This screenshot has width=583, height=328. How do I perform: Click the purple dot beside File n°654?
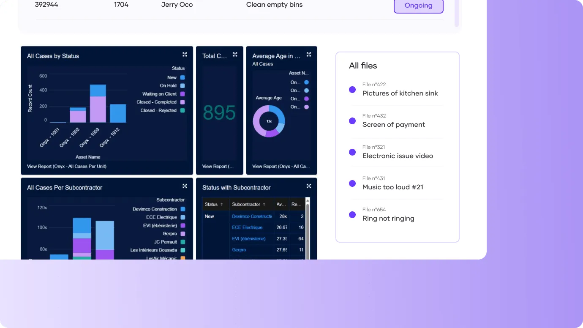pyautogui.click(x=352, y=215)
